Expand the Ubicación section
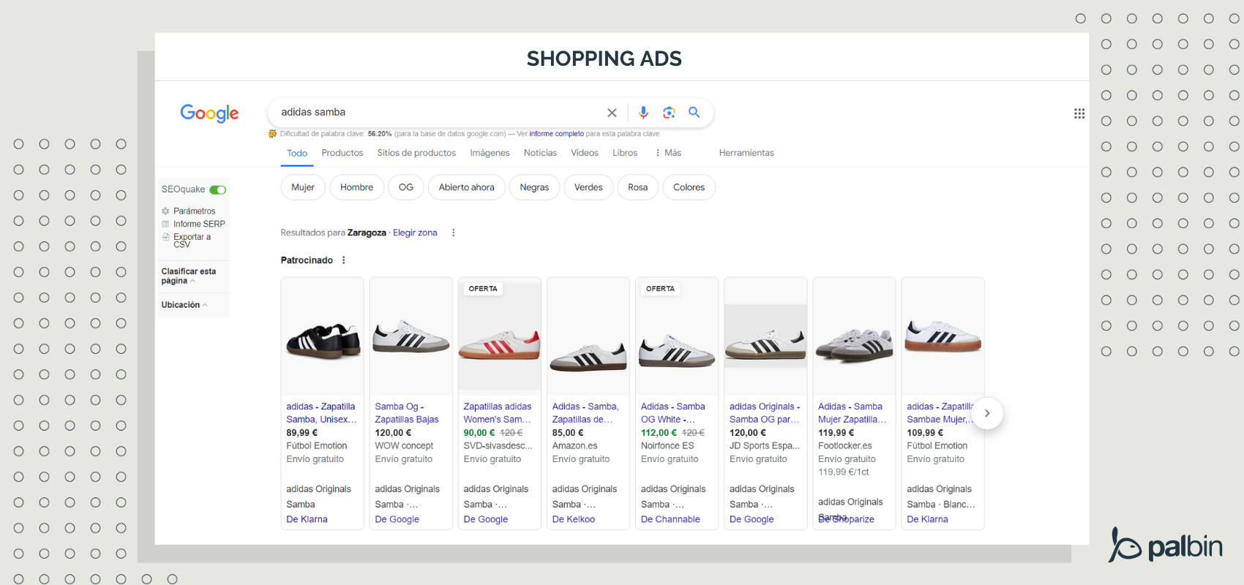 [184, 305]
